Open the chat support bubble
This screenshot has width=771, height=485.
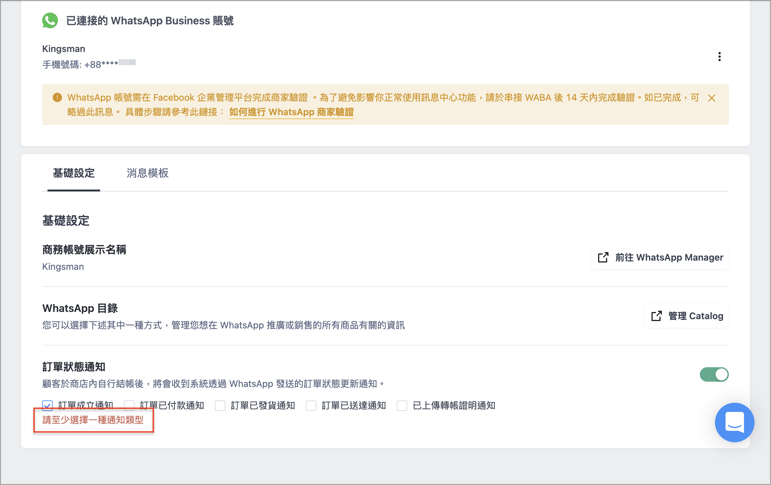[x=734, y=422]
